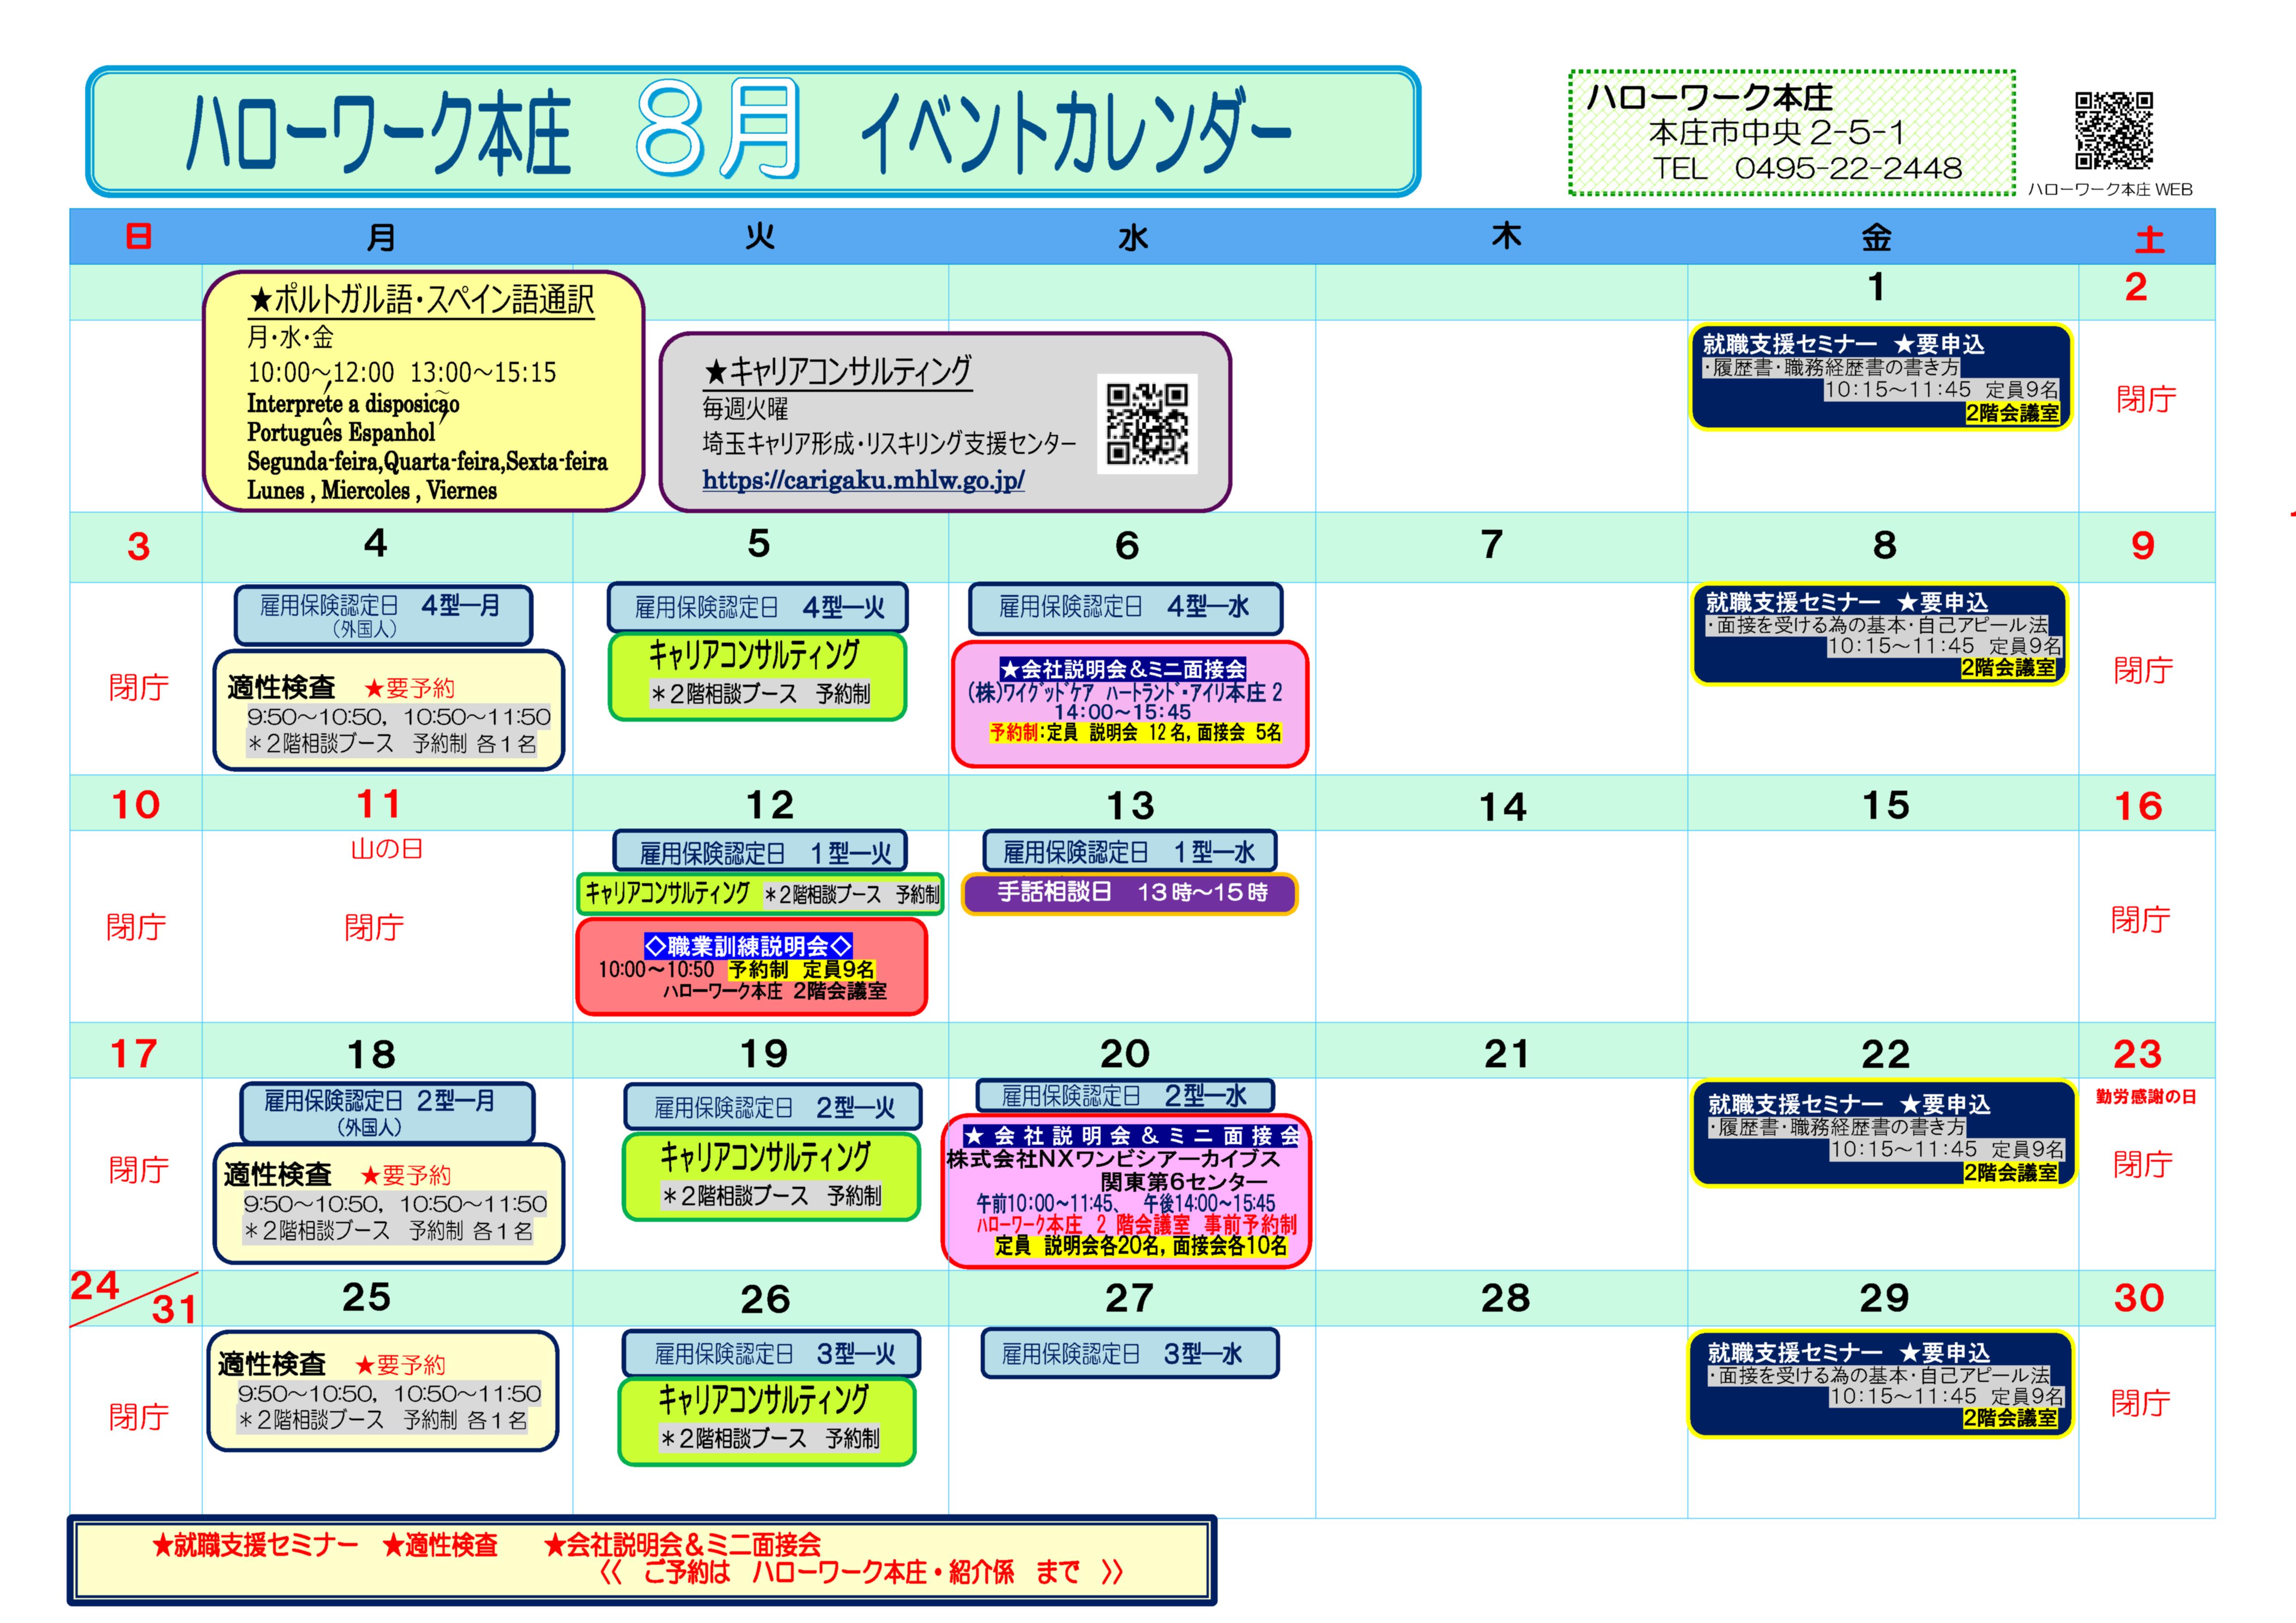Click the 勤労感謝の日 label
2296x1623 pixels.
pos(2146,1096)
